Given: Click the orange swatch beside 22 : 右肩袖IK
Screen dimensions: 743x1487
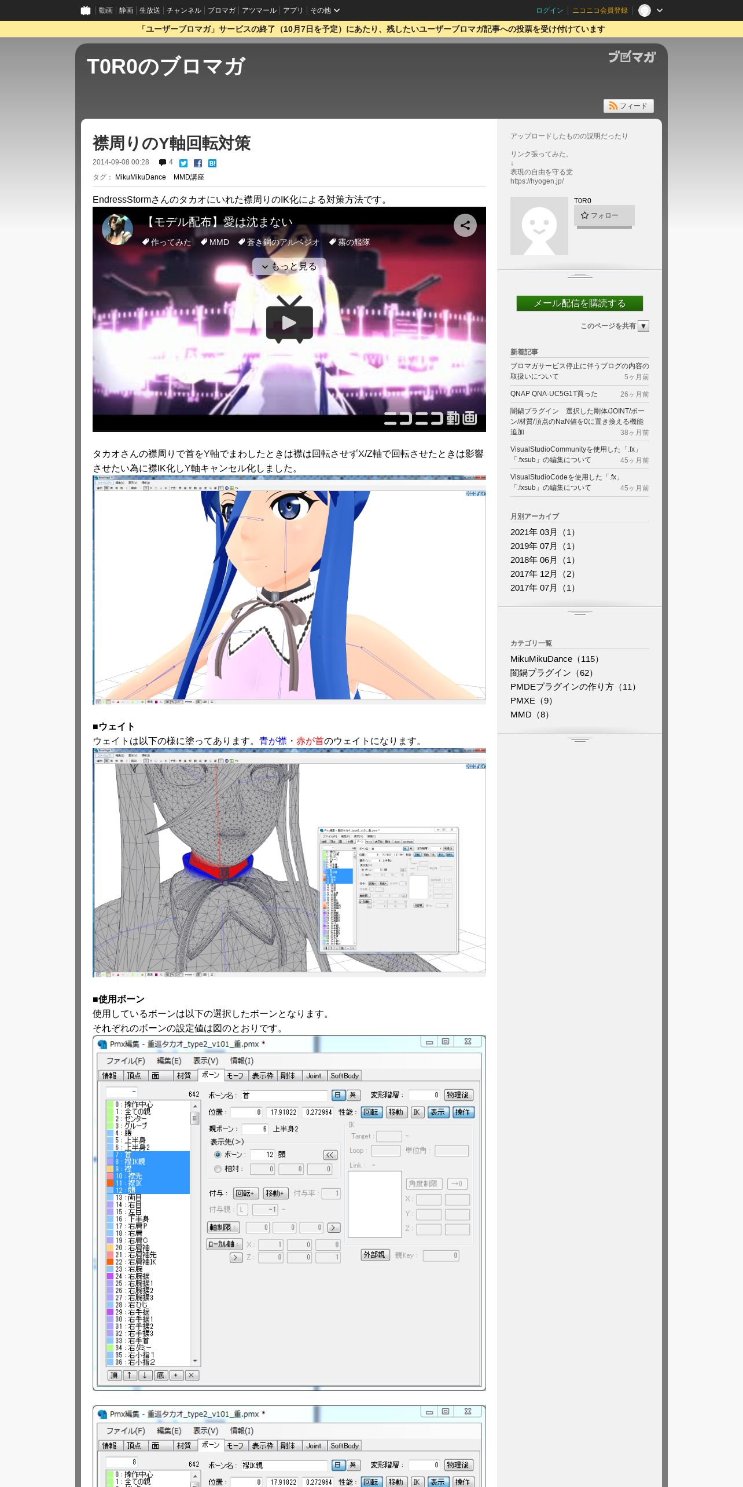Looking at the screenshot, I should pyautogui.click(x=110, y=1262).
